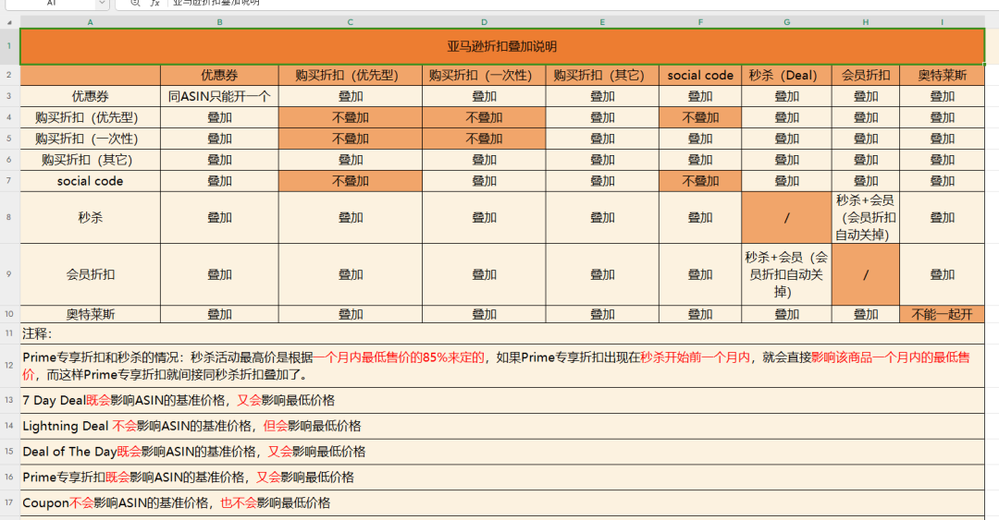The image size is (999, 520).
Task: Select row 8 header
Action: click(9, 218)
